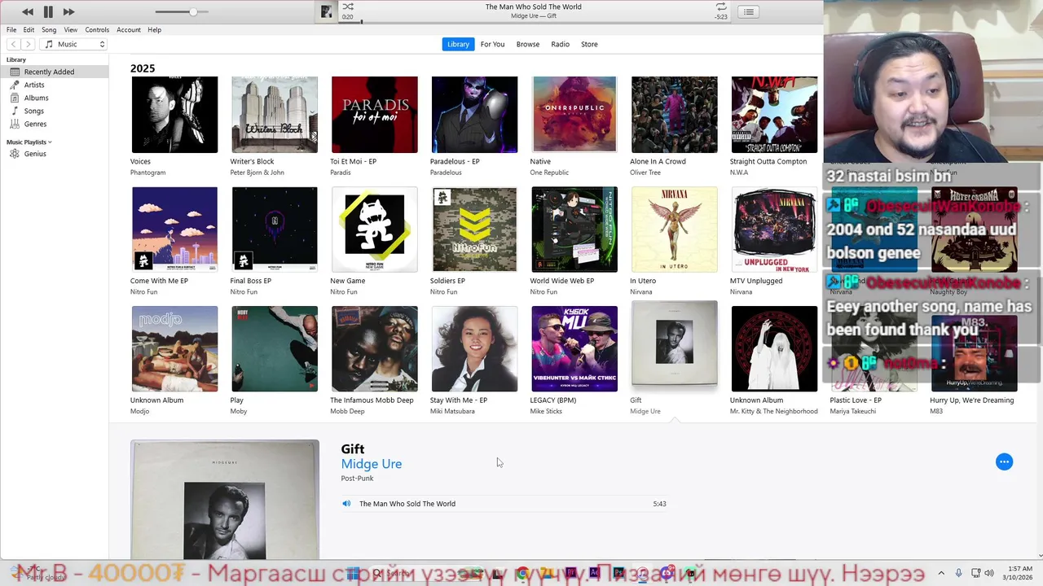Click the microphone tray icon
This screenshot has height=586, width=1043.
[958, 574]
